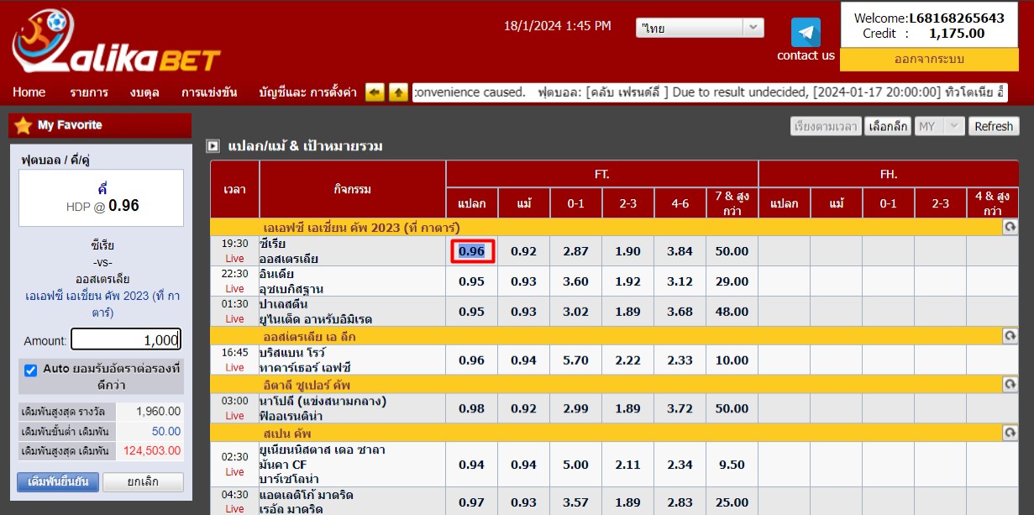Click the left arrow ticker icon

(x=375, y=92)
